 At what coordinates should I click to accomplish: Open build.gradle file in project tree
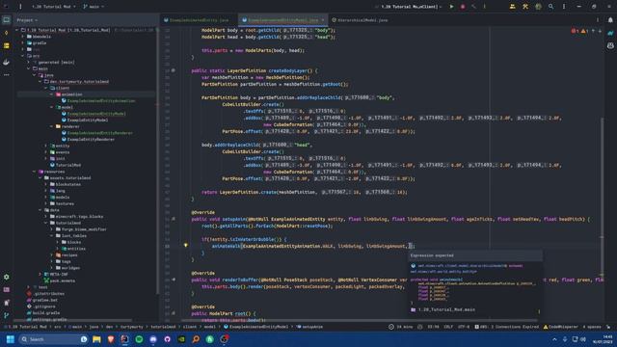[46, 312]
